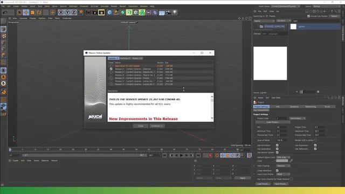The width and height of the screenshot is (345, 194).
Task: Switch to the History tab in updater
Action: 137,58
